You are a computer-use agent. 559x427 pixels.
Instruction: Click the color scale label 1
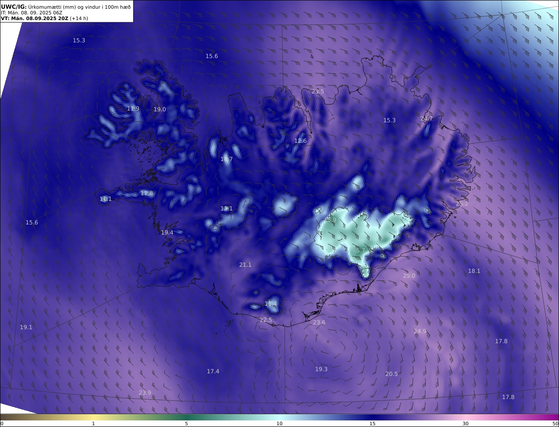pos(93,424)
